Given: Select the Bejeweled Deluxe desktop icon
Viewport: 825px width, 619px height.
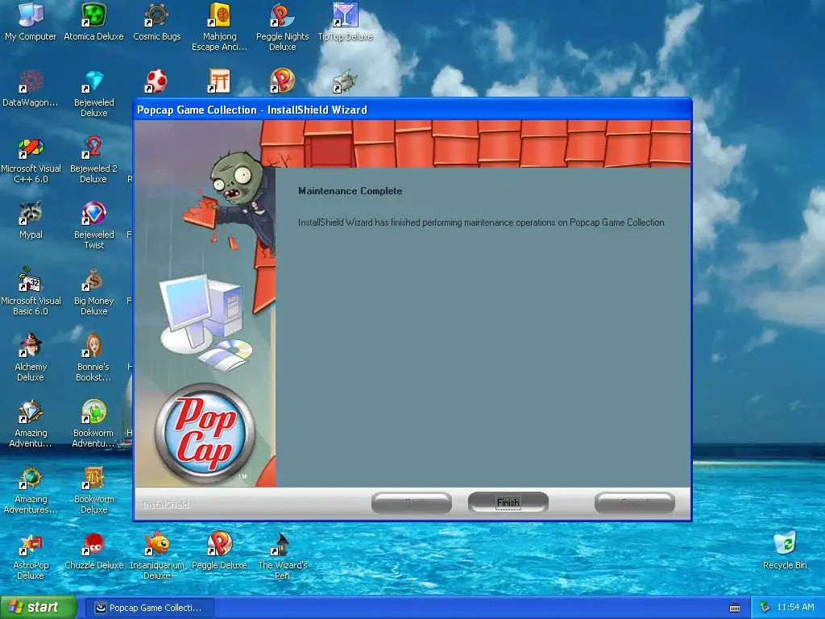Looking at the screenshot, I should 93,93.
